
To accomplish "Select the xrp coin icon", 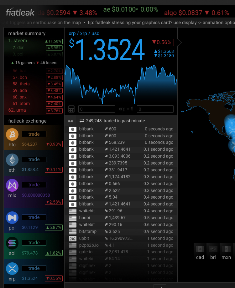I will (x=12, y=269).
